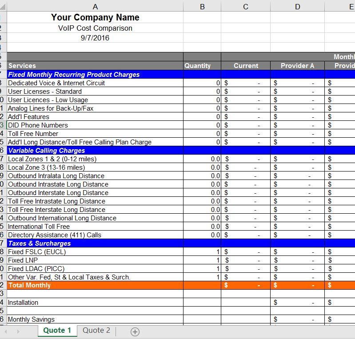Select 'Toll Free Interstate Long Distance' cell
The image size is (355, 339).
coord(95,209)
